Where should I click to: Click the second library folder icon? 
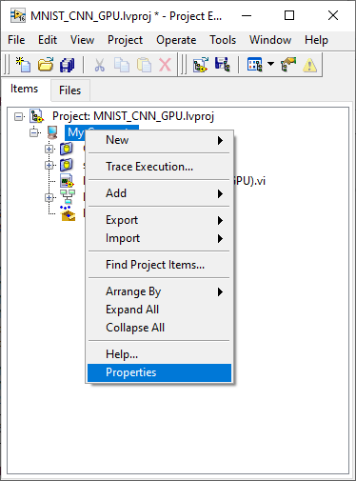click(x=67, y=165)
